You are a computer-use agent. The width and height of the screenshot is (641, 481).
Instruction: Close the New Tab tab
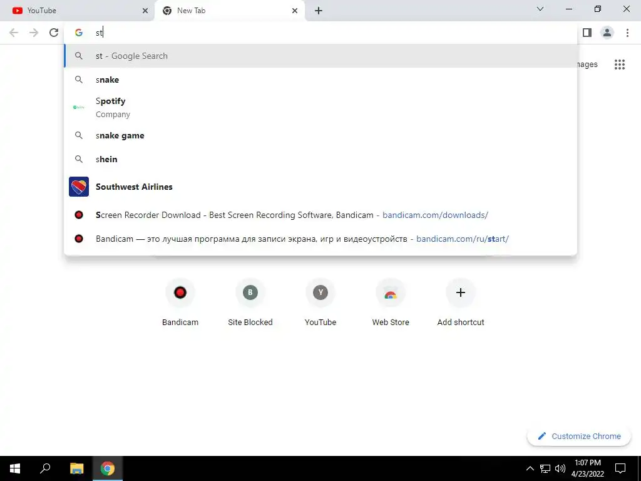pos(295,11)
